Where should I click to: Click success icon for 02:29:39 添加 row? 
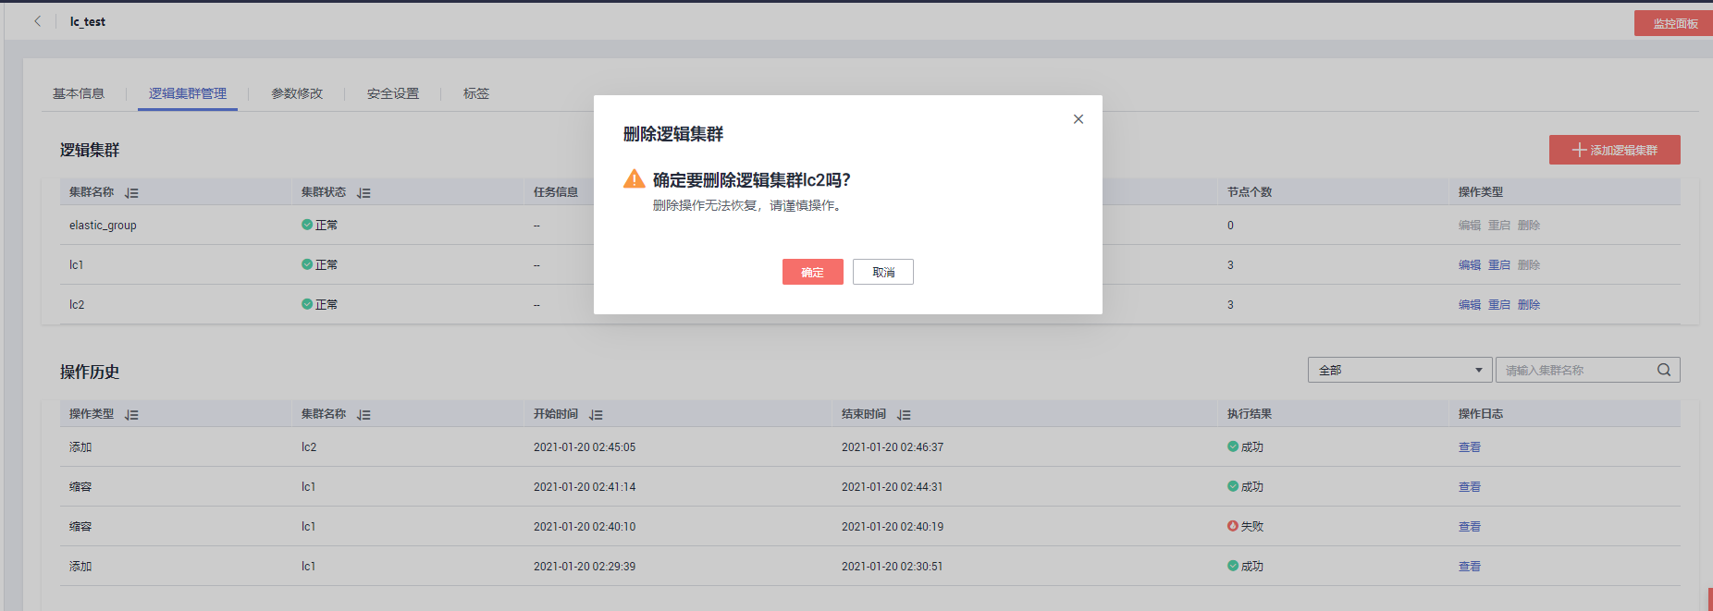tap(1233, 566)
